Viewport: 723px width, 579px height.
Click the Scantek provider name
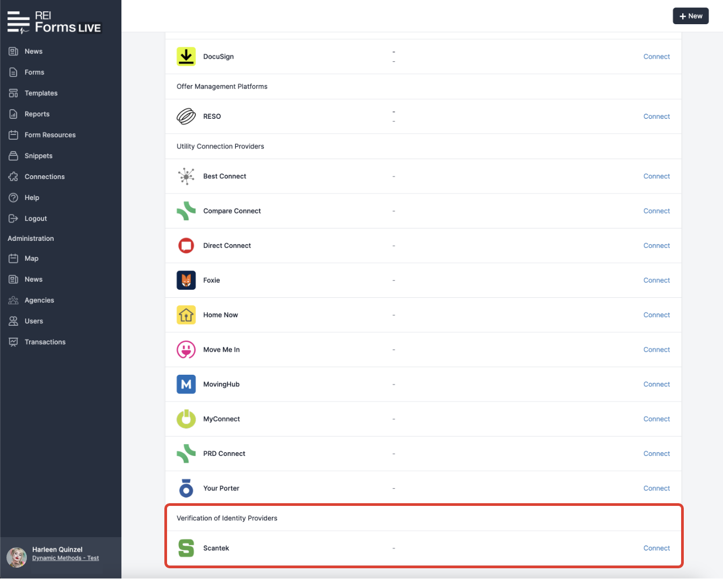pos(216,548)
